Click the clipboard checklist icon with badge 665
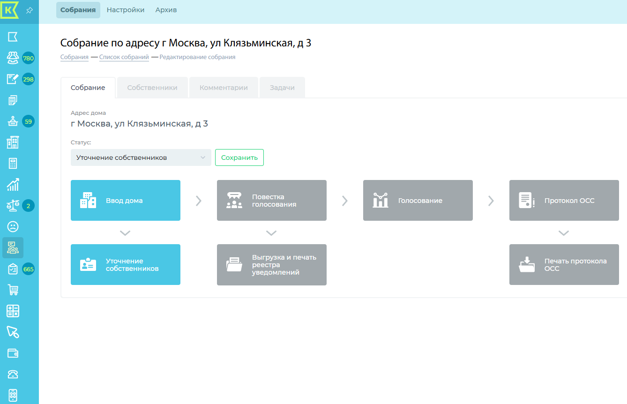Screen dimensions: 627x404 pyautogui.click(x=13, y=269)
